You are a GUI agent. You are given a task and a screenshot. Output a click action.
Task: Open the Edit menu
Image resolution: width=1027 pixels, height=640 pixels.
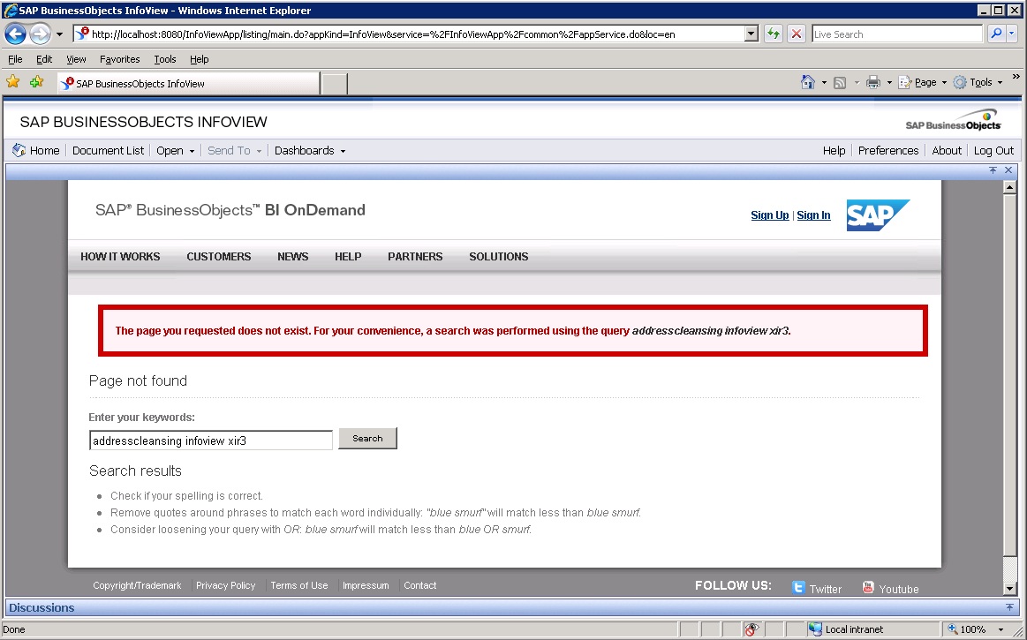(x=44, y=59)
